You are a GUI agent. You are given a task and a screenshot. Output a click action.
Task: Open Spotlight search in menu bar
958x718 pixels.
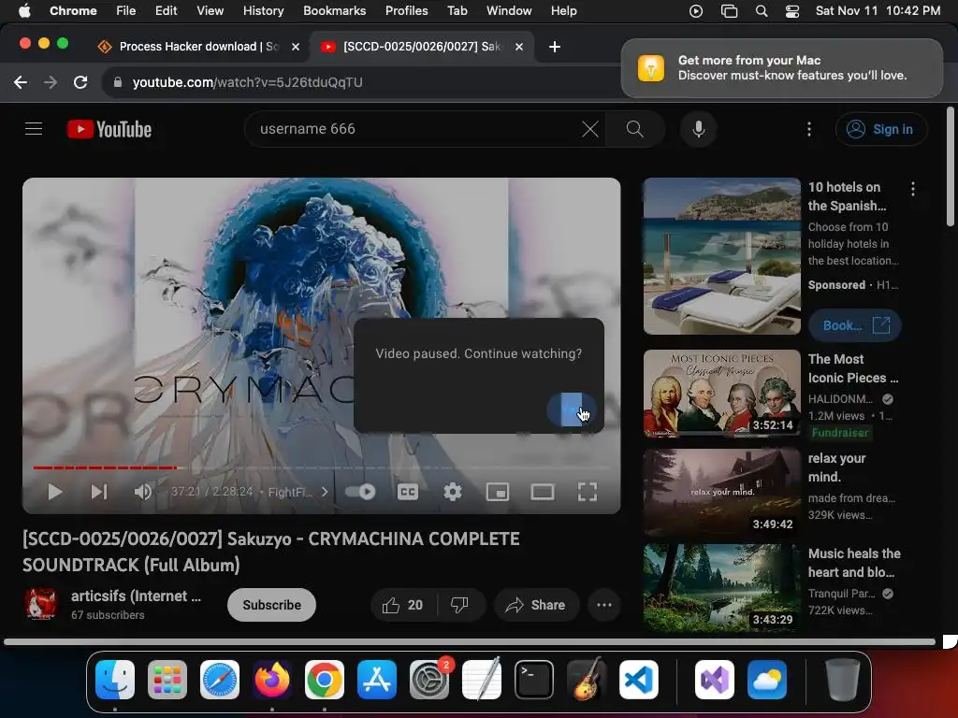click(762, 10)
